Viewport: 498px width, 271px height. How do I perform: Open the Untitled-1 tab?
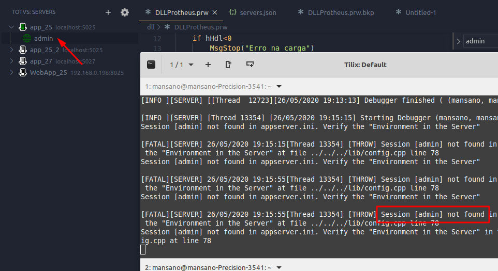416,12
